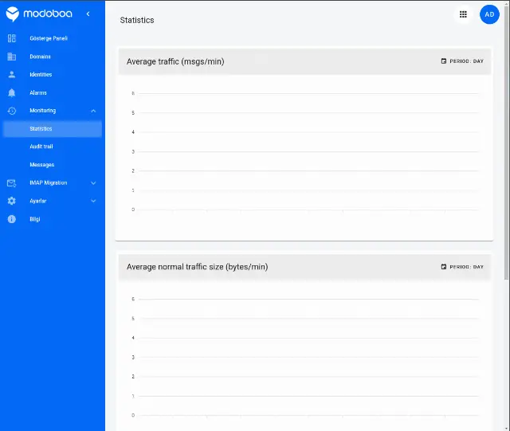Open the dashboard icon for Gösterge Paneli
The image size is (510, 431).
tap(12, 38)
